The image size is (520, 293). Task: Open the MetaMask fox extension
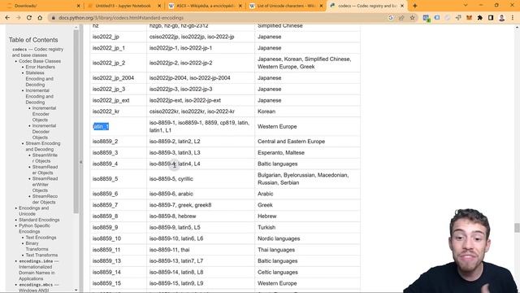point(469,18)
